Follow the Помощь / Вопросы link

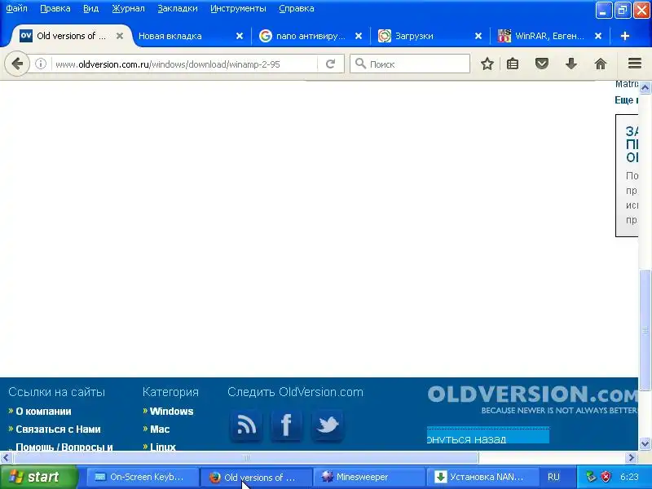pos(64,447)
